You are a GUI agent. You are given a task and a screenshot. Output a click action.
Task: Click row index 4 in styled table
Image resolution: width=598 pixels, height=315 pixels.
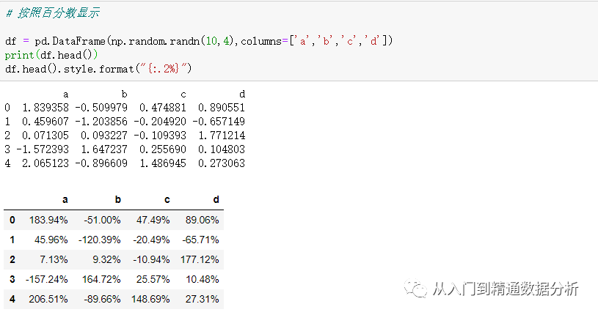[12, 299]
